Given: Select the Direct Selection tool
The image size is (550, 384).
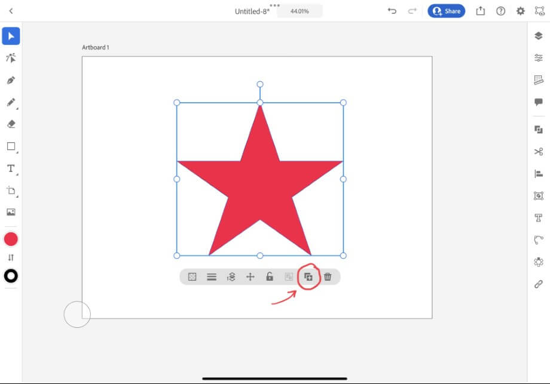Looking at the screenshot, I should click(x=11, y=58).
